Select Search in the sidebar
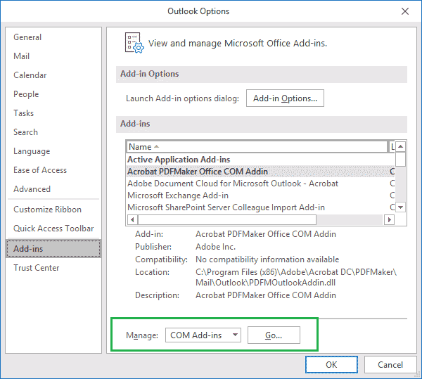Screen dimensions: 422x379 [53, 132]
